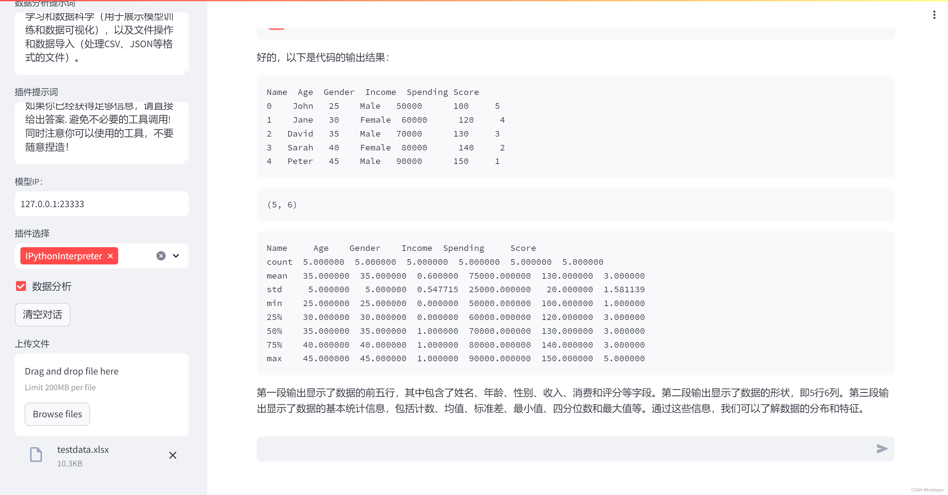Click the 'John' row in data output

coord(383,106)
